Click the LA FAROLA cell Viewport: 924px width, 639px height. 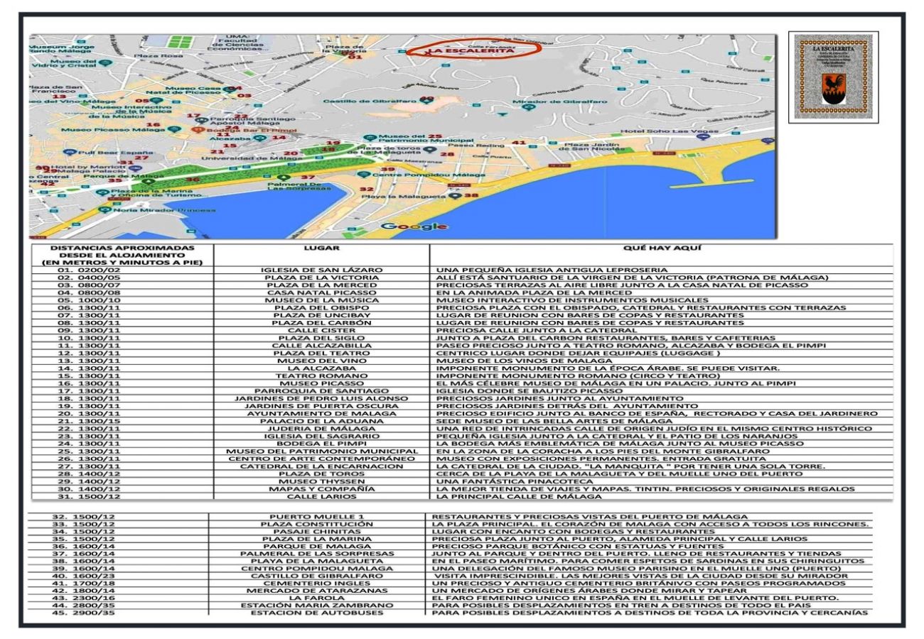317,598
